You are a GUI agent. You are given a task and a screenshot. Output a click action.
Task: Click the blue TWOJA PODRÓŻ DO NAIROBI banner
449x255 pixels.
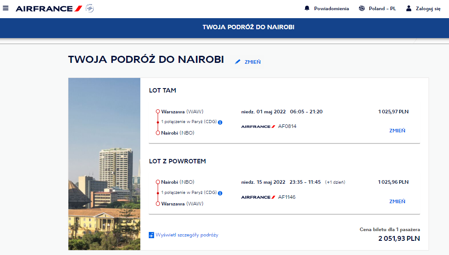tap(225, 28)
